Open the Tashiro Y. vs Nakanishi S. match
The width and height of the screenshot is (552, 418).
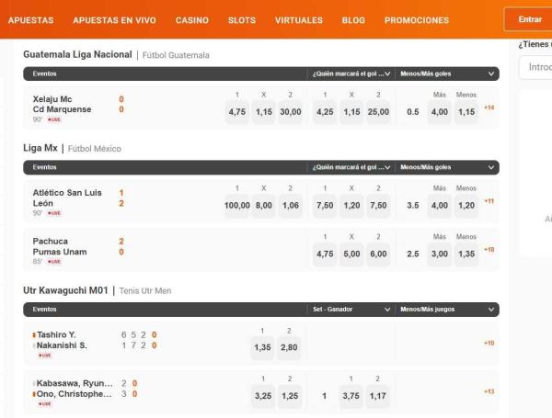(62, 340)
